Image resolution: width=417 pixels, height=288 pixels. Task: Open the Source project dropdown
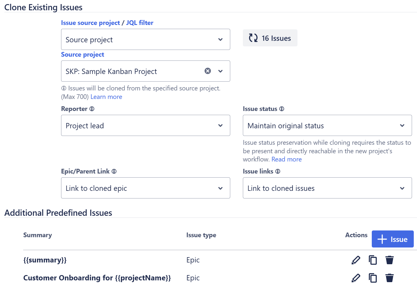pyautogui.click(x=145, y=71)
